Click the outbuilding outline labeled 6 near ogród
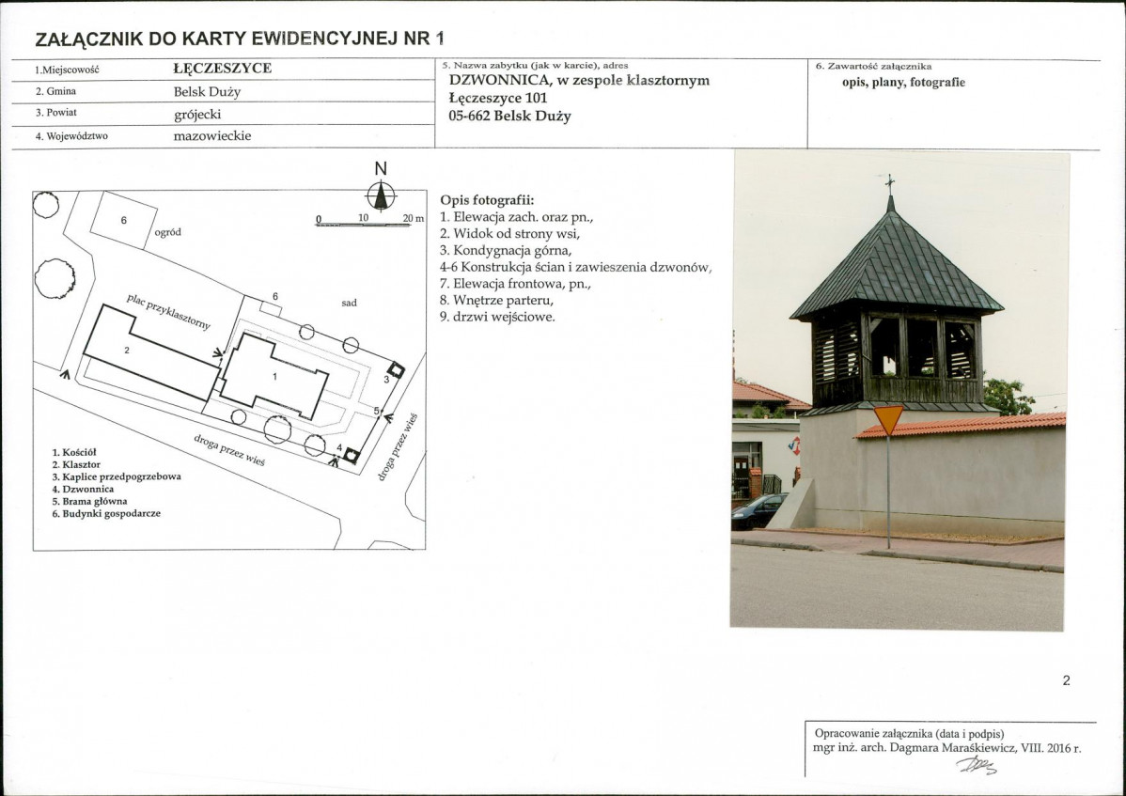This screenshot has width=1126, height=796. coord(123,220)
